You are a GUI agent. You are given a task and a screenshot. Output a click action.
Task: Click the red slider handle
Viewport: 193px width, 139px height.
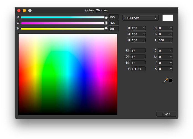click(x=106, y=17)
